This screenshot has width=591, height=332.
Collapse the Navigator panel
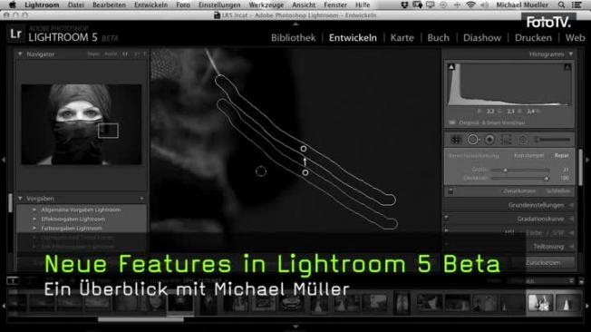[20, 54]
